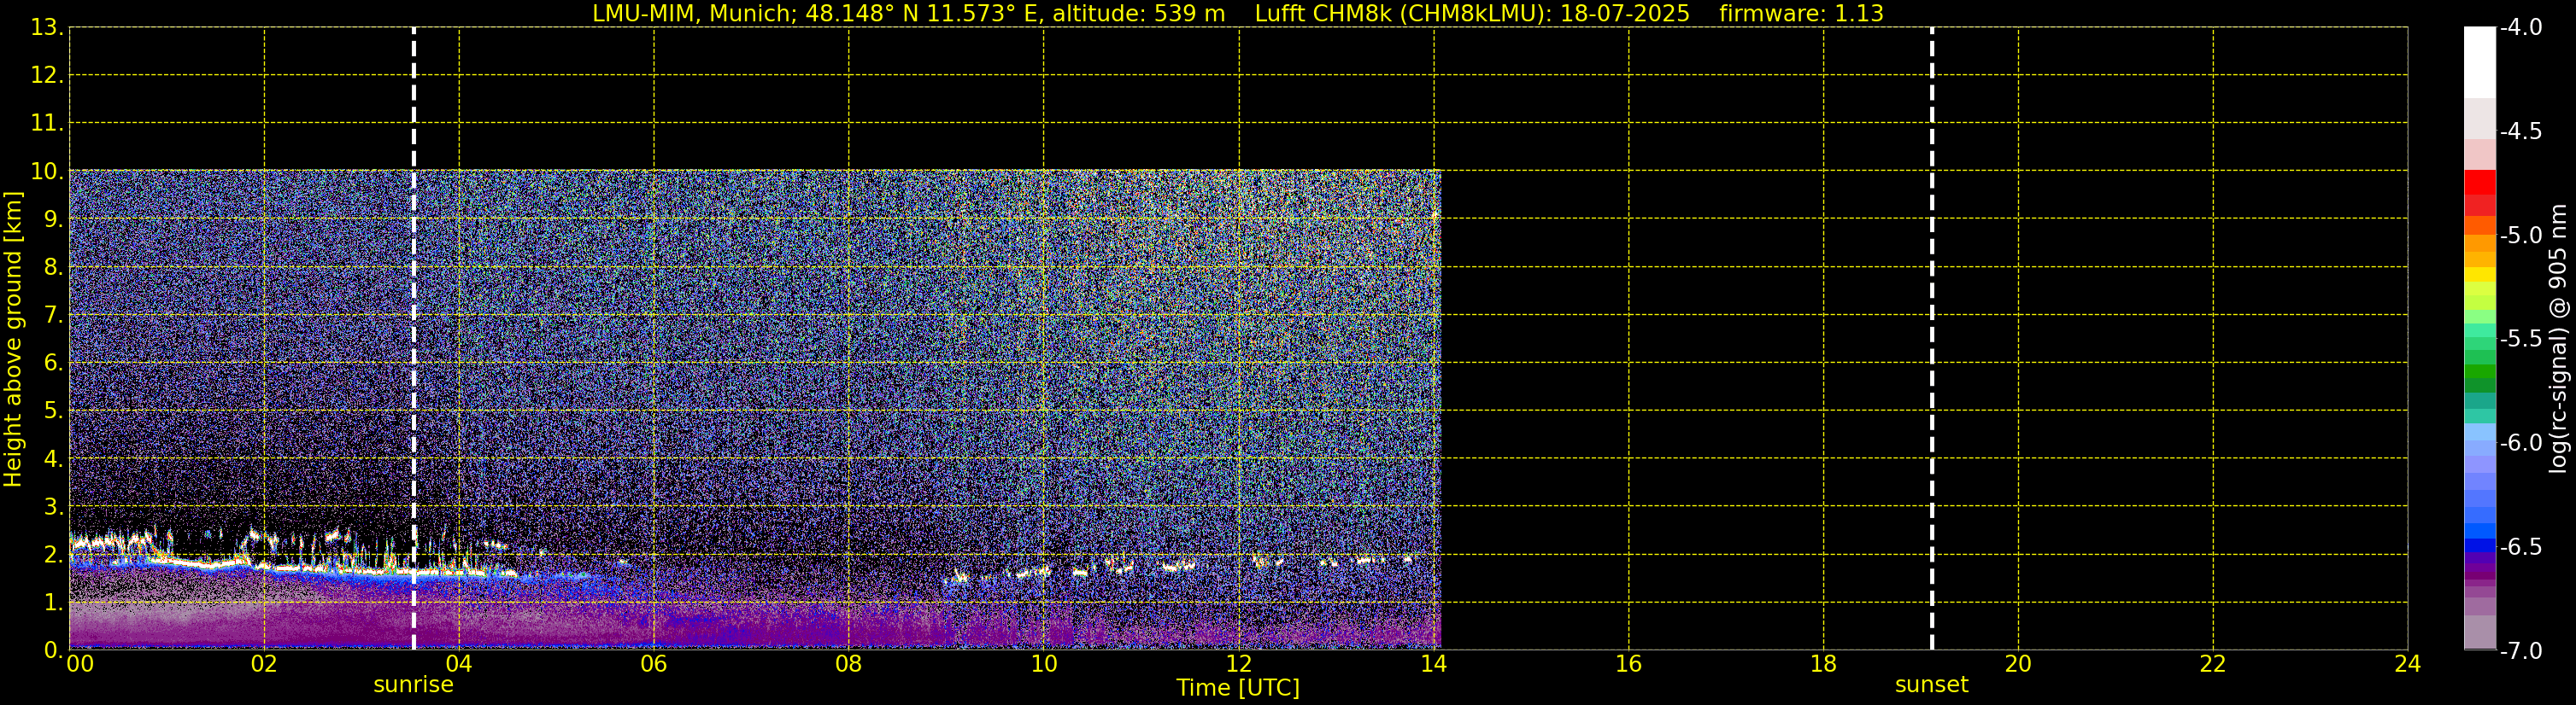Select the height axis tick '3.'
2576x705 pixels.
pos(52,506)
